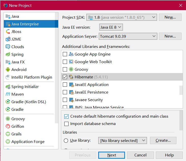Screen dimensions: 186x161
Task: Enable the Google Web Toolkit checkbox
Action: pos(65,62)
